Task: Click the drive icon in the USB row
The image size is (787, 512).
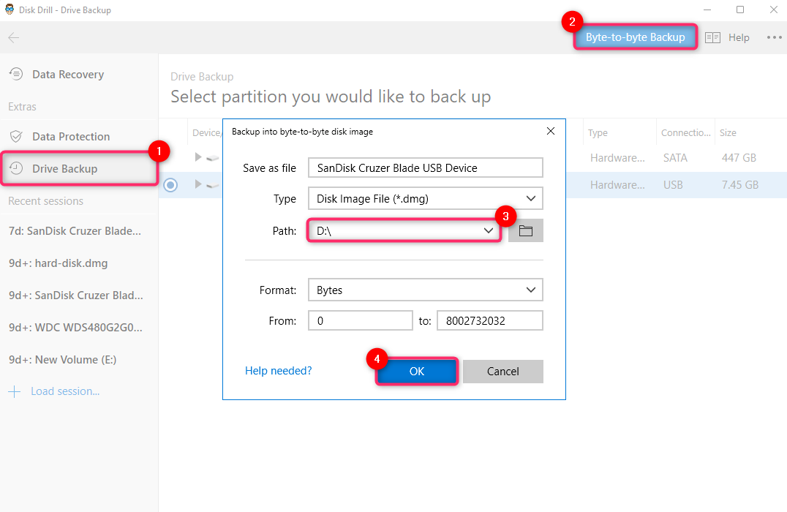Action: pyautogui.click(x=213, y=185)
